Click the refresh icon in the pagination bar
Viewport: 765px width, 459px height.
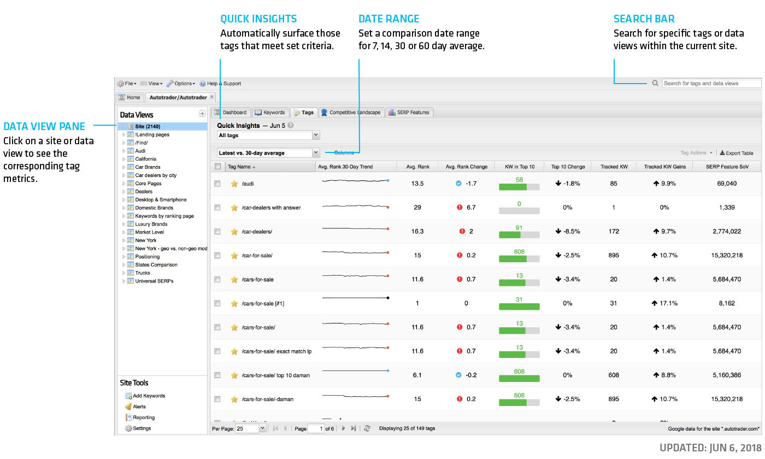367,428
